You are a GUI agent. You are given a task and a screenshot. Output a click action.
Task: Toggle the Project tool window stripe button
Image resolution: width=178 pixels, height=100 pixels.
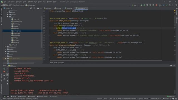click(x=1, y=11)
